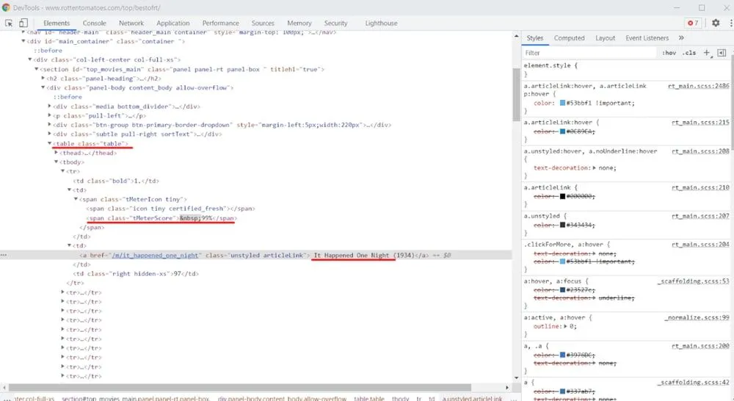Open DevTools settings gear
The height and width of the screenshot is (401, 734).
(x=715, y=23)
